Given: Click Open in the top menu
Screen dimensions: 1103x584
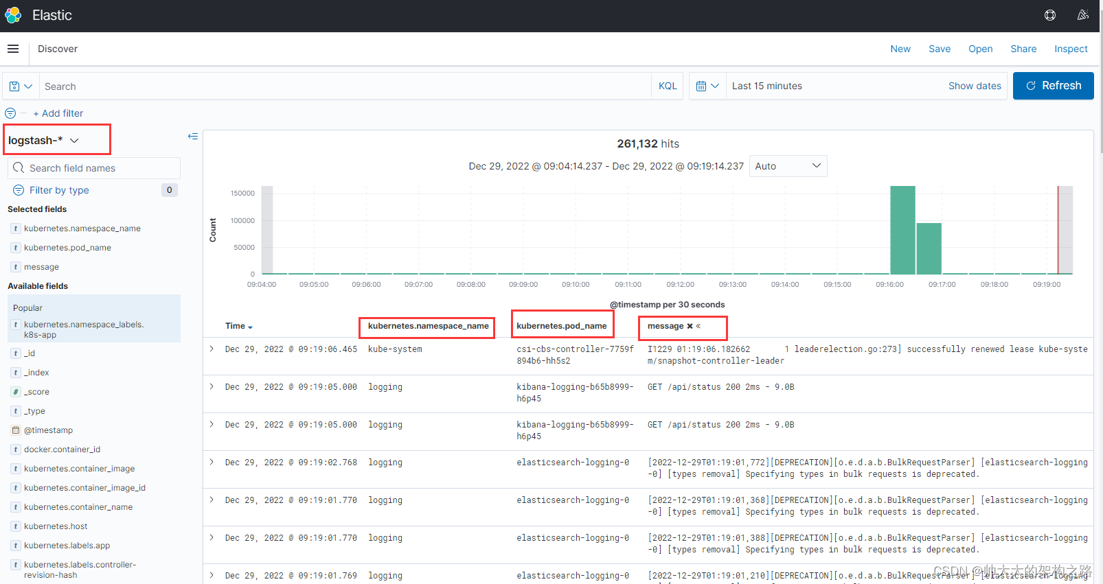Looking at the screenshot, I should 981,49.
